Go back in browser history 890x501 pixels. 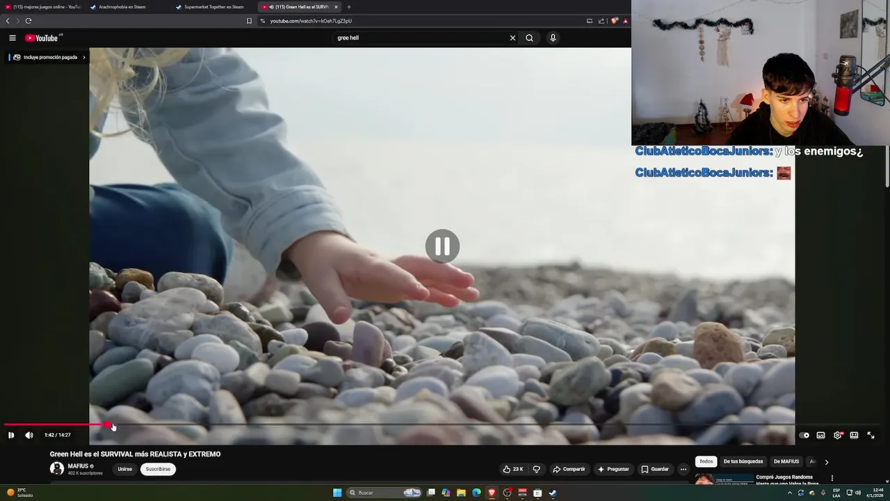tap(8, 21)
